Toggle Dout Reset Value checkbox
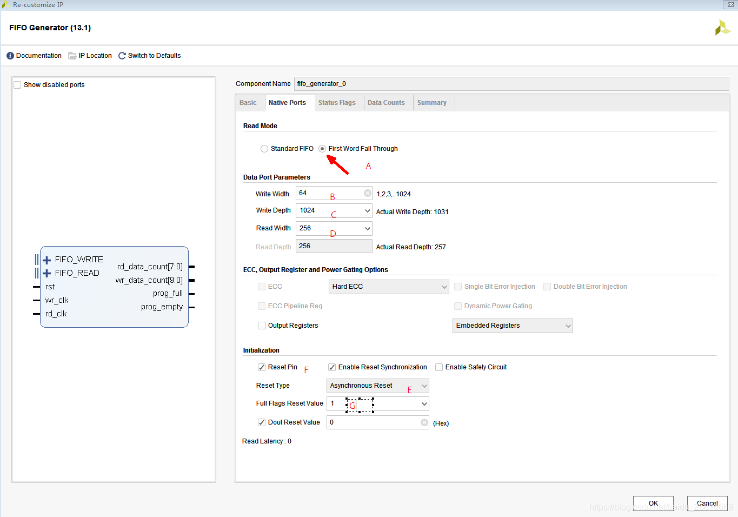738x517 pixels. coord(262,422)
